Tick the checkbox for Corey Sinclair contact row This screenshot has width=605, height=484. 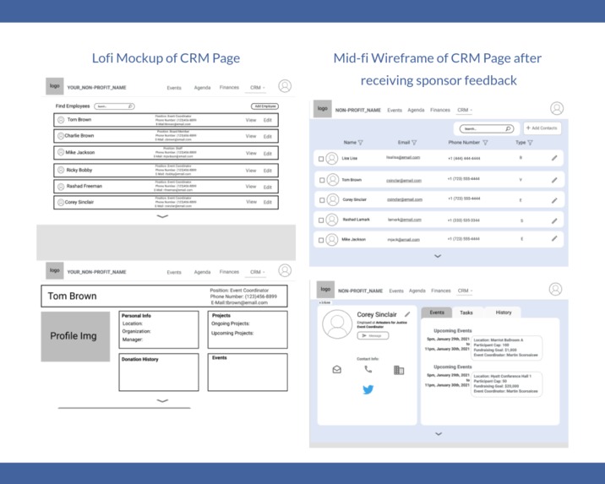(x=322, y=200)
